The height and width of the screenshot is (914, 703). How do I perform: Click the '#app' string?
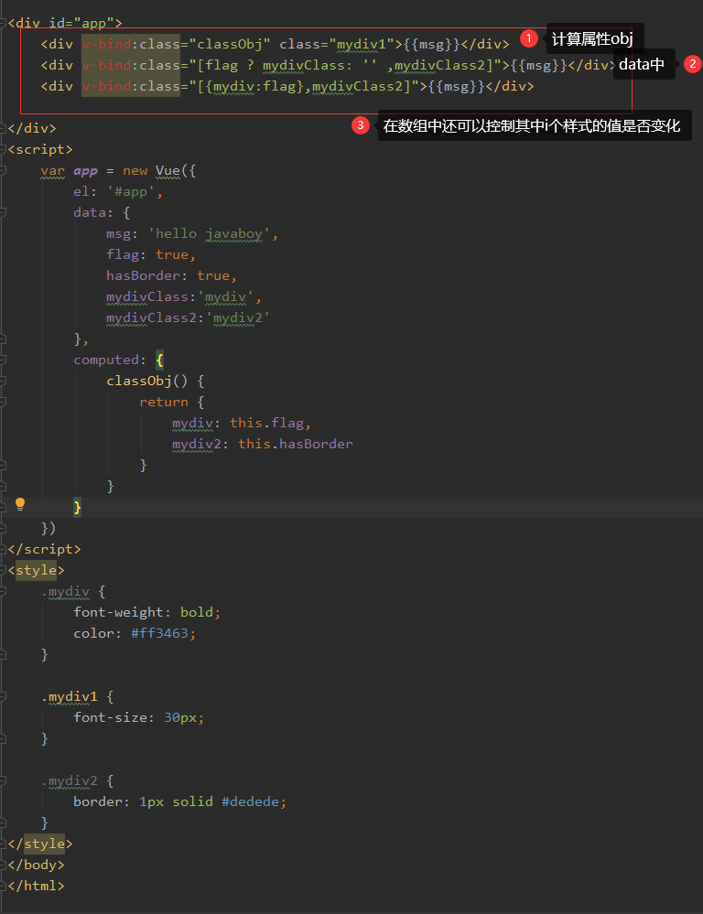pyautogui.click(x=131, y=192)
